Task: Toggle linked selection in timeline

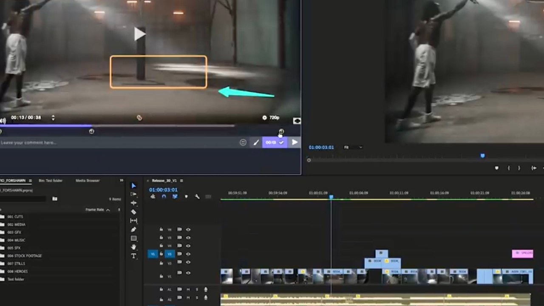Action: pos(175,196)
